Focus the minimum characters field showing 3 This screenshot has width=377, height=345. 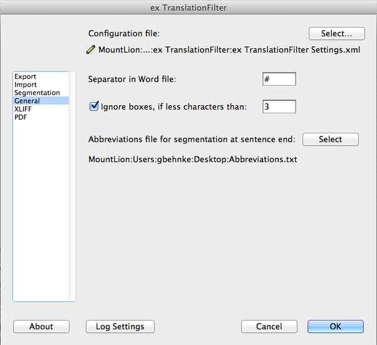(279, 106)
